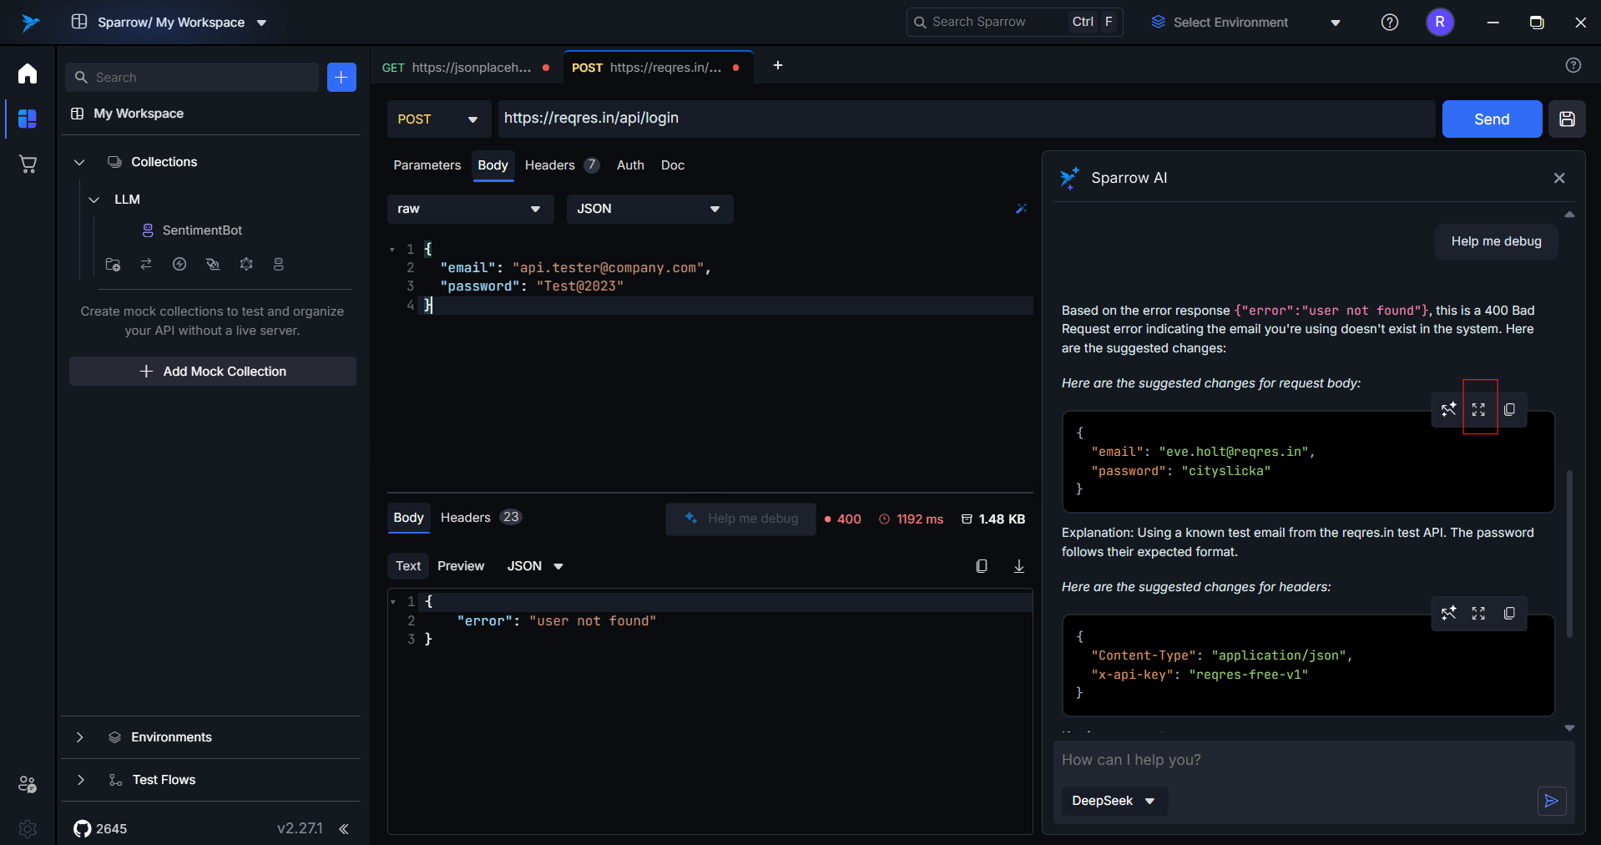The width and height of the screenshot is (1601, 845).
Task: Apply suggested headers with sparkle icon
Action: click(1448, 613)
